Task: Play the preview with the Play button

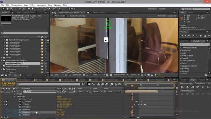Action: pos(189,36)
